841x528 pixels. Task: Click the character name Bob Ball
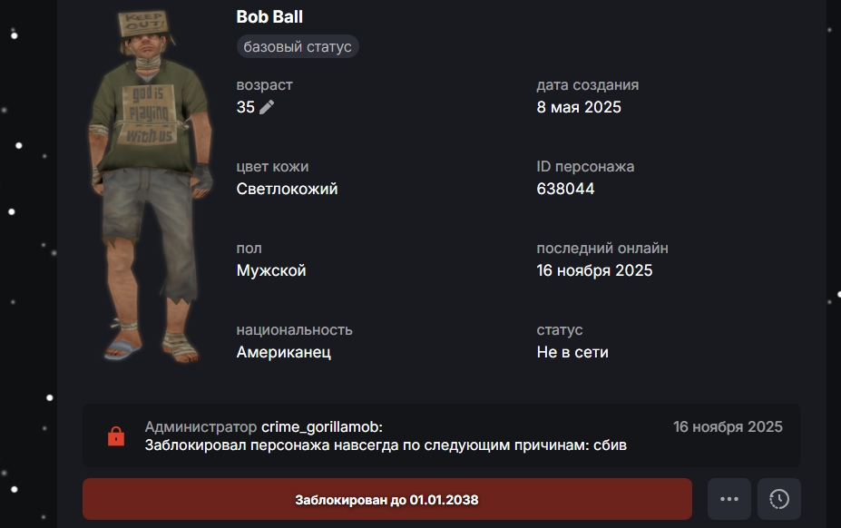[x=269, y=17]
